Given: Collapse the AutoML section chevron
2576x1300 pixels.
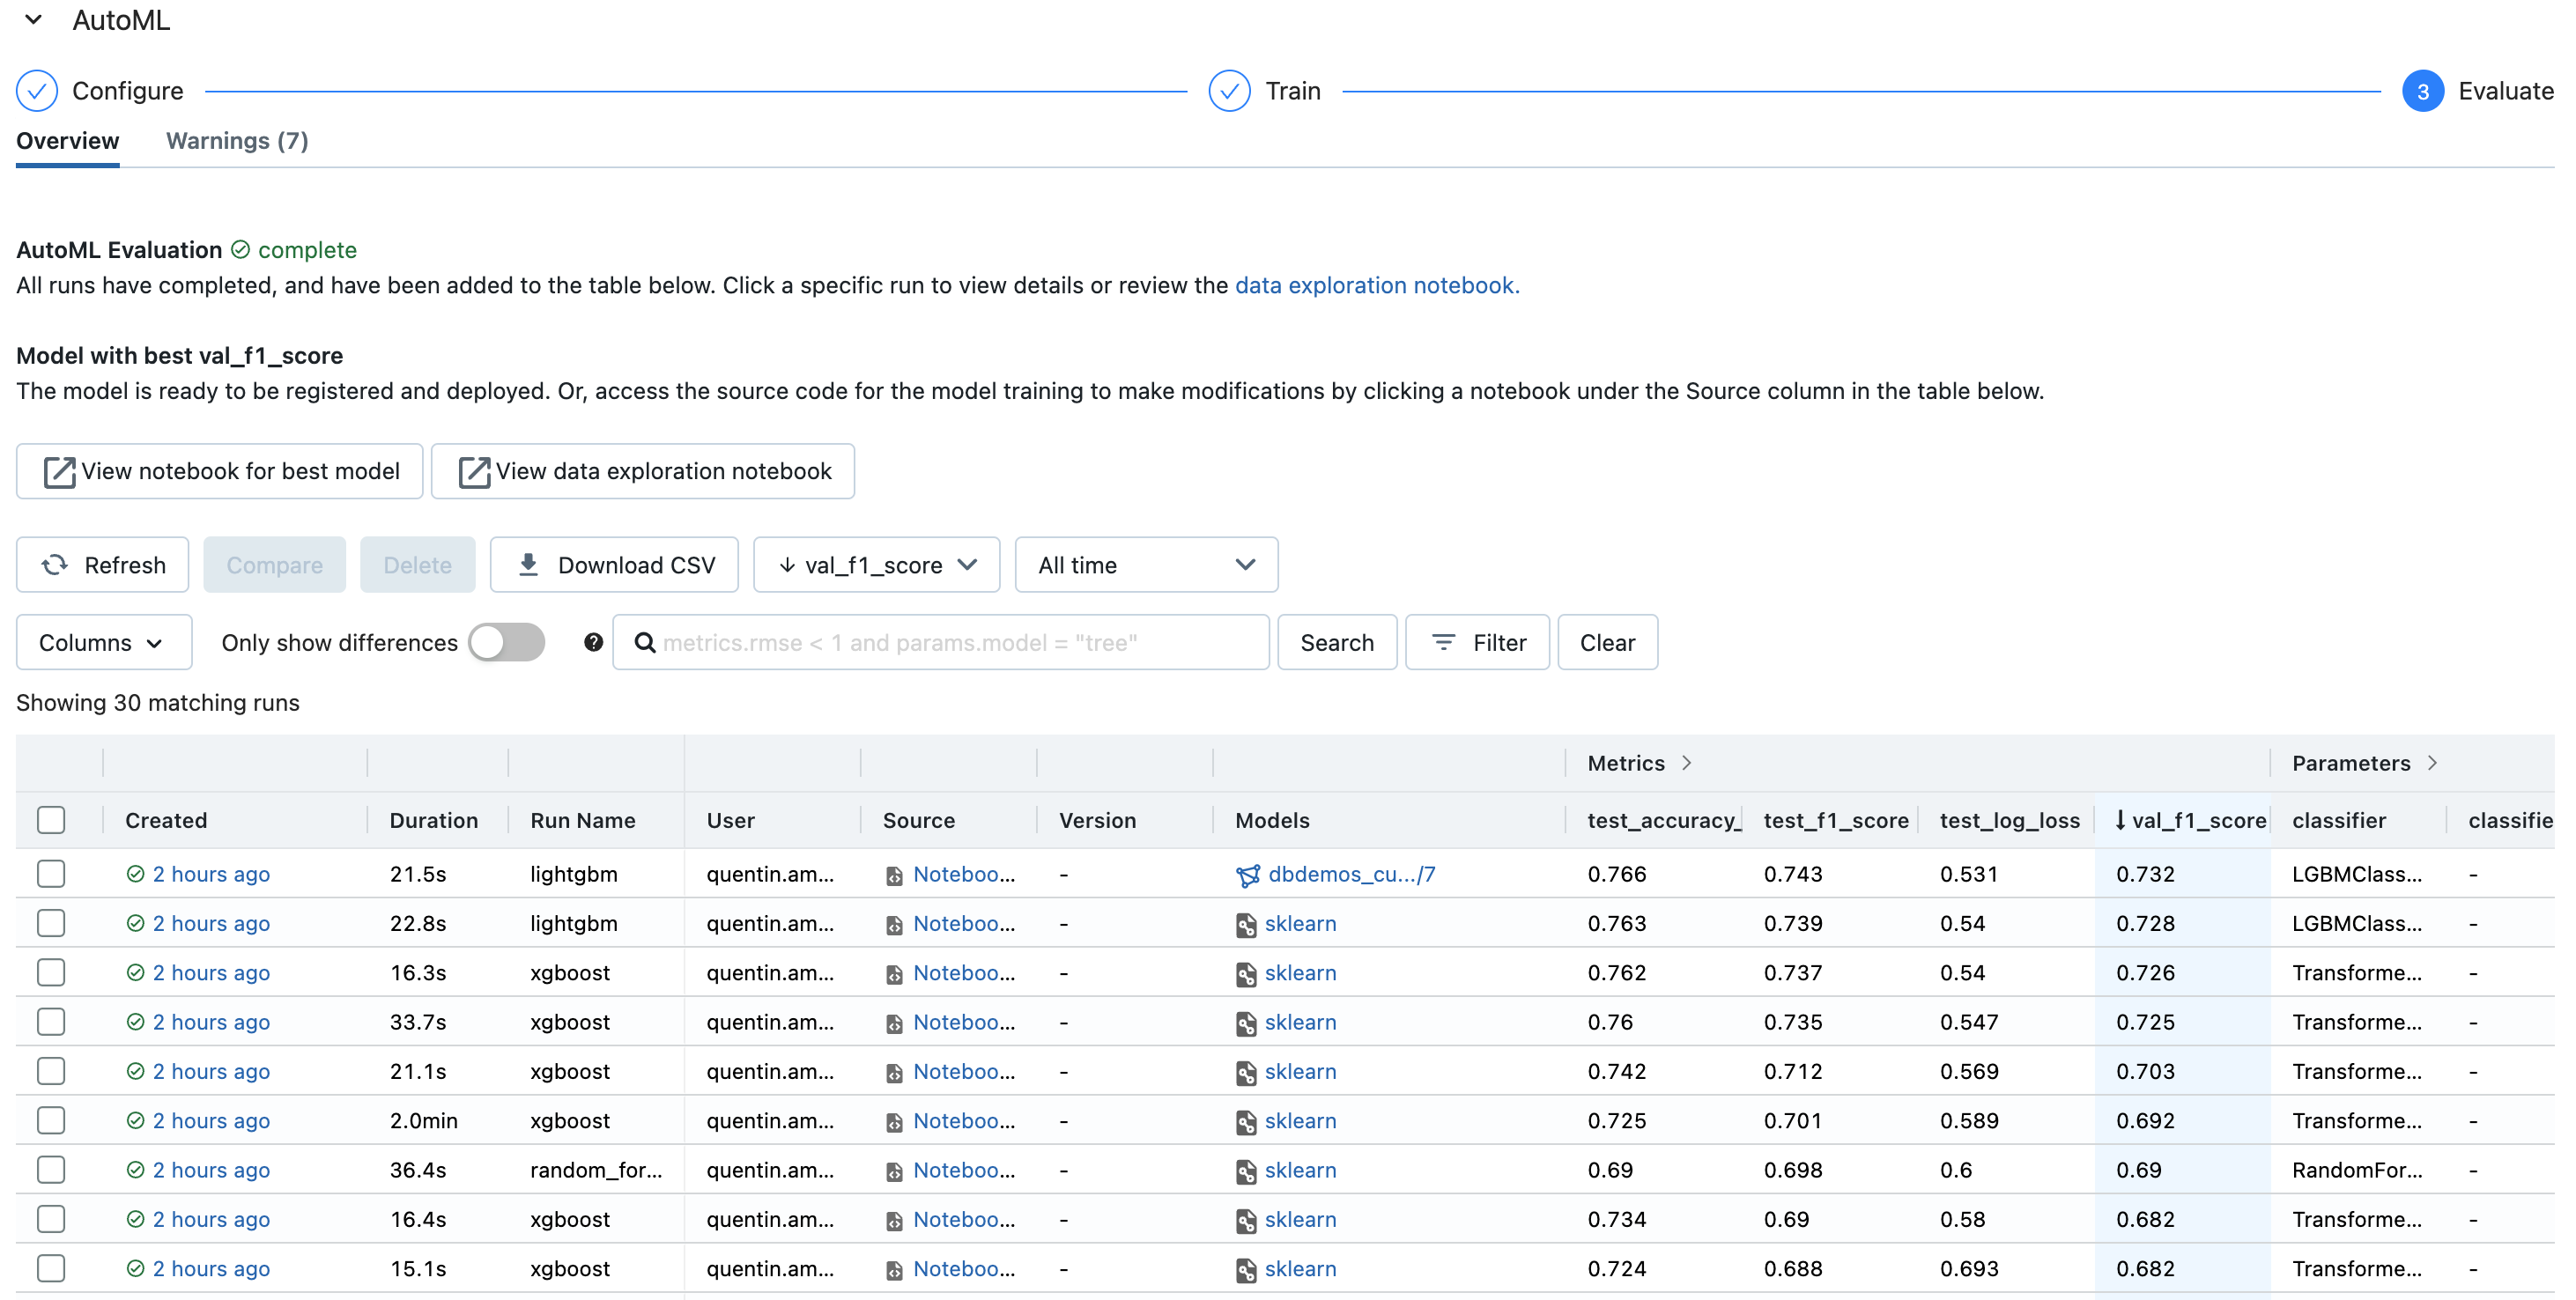Looking at the screenshot, I should click(33, 20).
